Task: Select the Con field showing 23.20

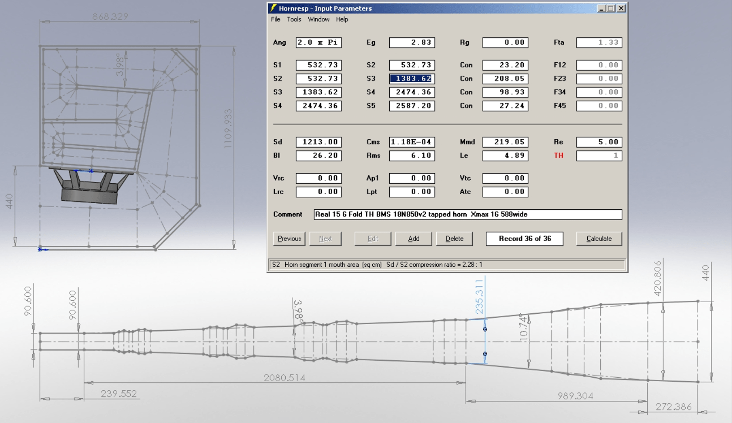Action: [505, 65]
